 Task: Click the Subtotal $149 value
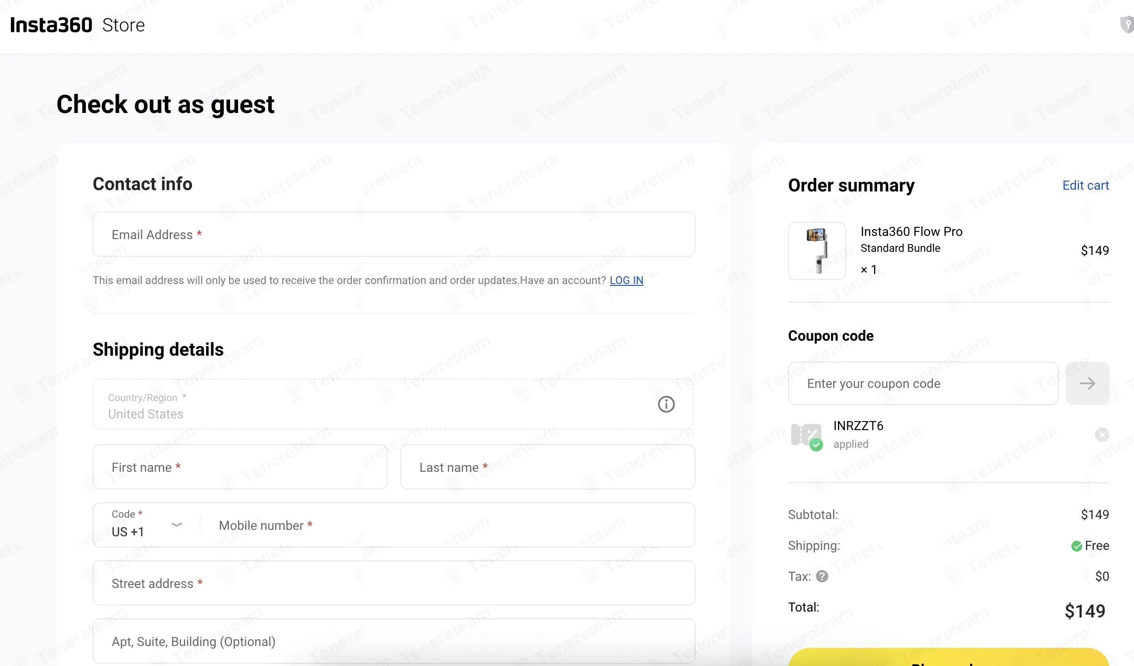tap(1095, 514)
